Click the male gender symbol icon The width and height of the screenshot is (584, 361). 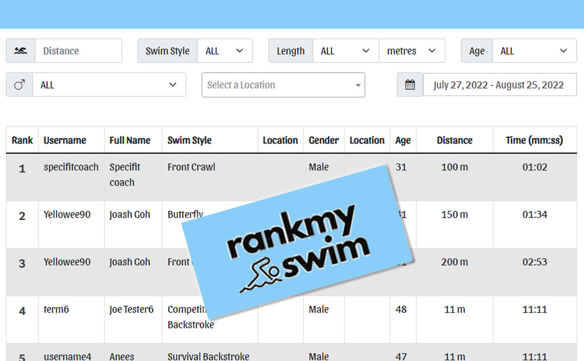coord(19,85)
